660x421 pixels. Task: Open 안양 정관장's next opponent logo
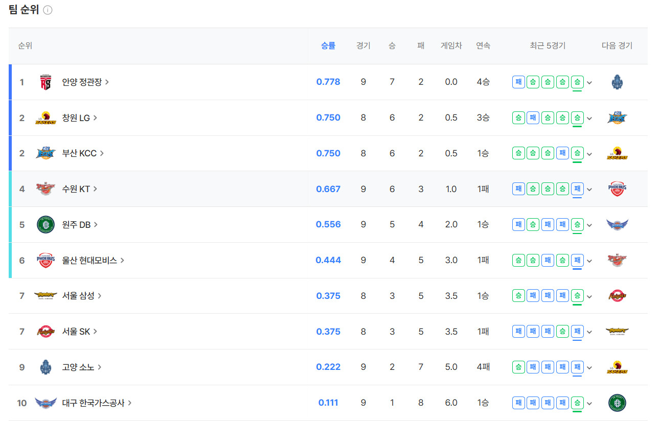617,82
